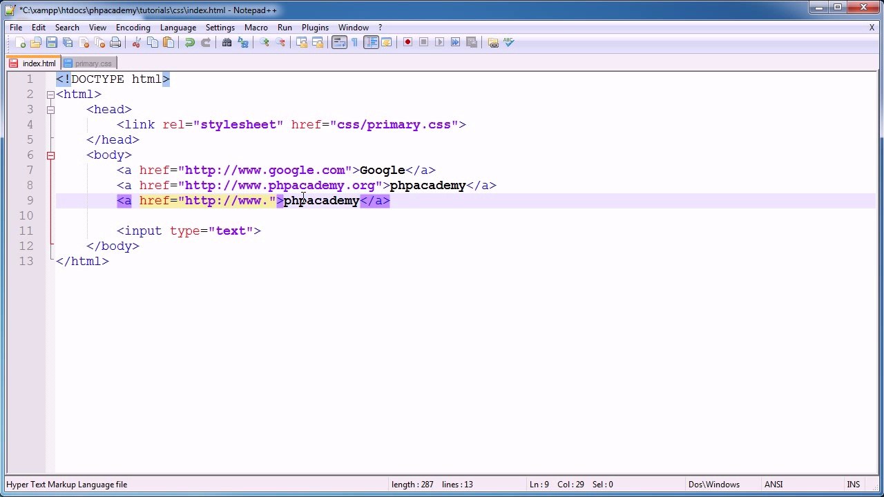Click the Copy toolbar icon
Viewport: 884px width, 497px height.
[x=153, y=43]
